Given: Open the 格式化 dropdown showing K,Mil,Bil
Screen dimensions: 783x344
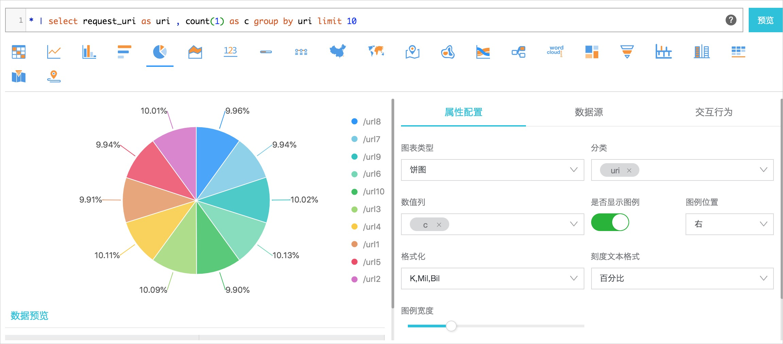Looking at the screenshot, I should click(x=492, y=278).
